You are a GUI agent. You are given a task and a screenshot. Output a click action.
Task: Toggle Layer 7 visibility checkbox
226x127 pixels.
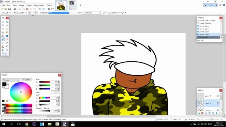(x=218, y=96)
